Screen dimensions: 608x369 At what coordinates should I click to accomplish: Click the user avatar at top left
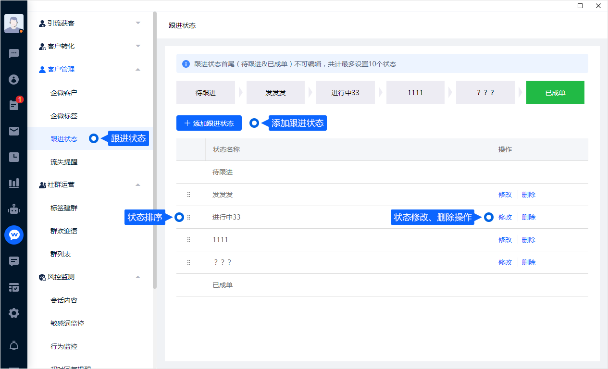(x=13, y=23)
